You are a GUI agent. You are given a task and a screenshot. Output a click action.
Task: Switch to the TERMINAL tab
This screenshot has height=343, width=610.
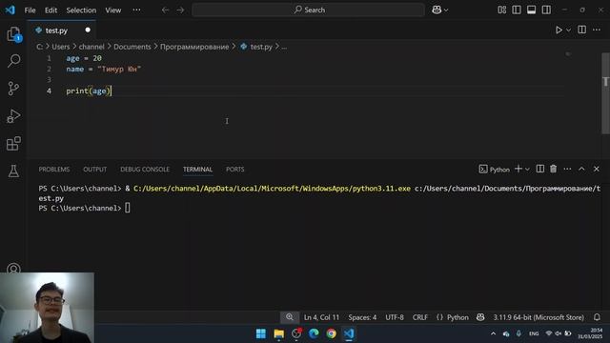[x=197, y=170]
